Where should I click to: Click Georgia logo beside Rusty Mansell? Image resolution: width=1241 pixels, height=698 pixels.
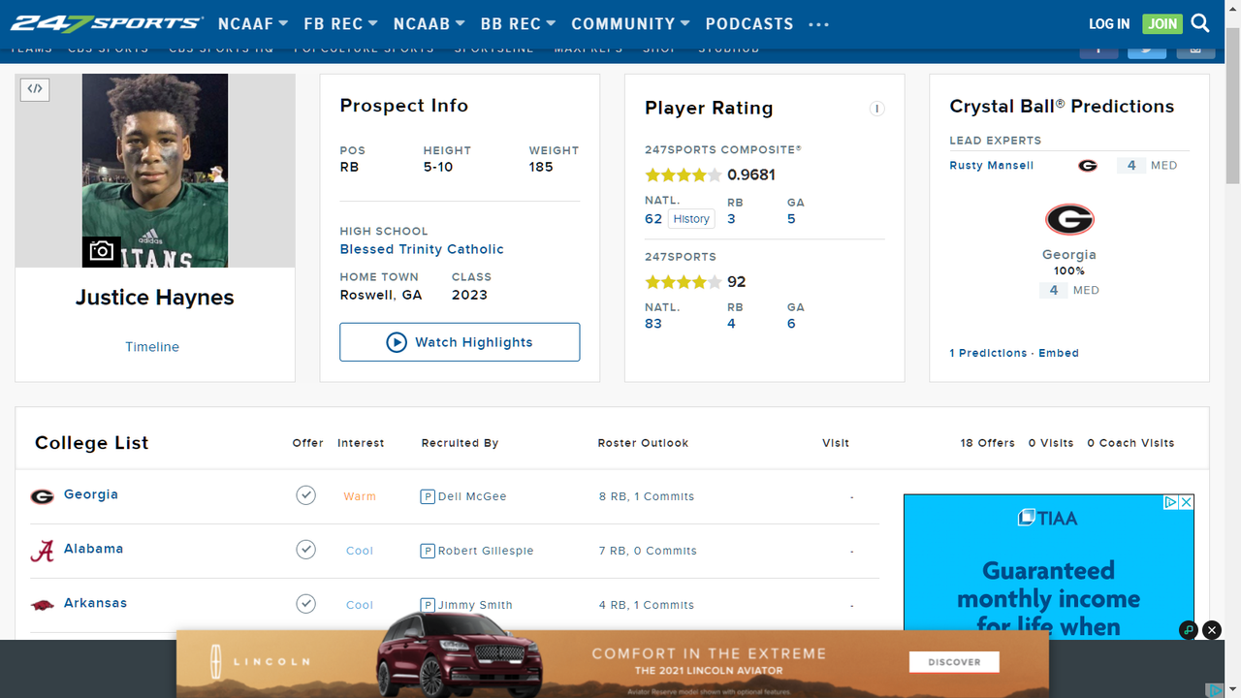1088,166
